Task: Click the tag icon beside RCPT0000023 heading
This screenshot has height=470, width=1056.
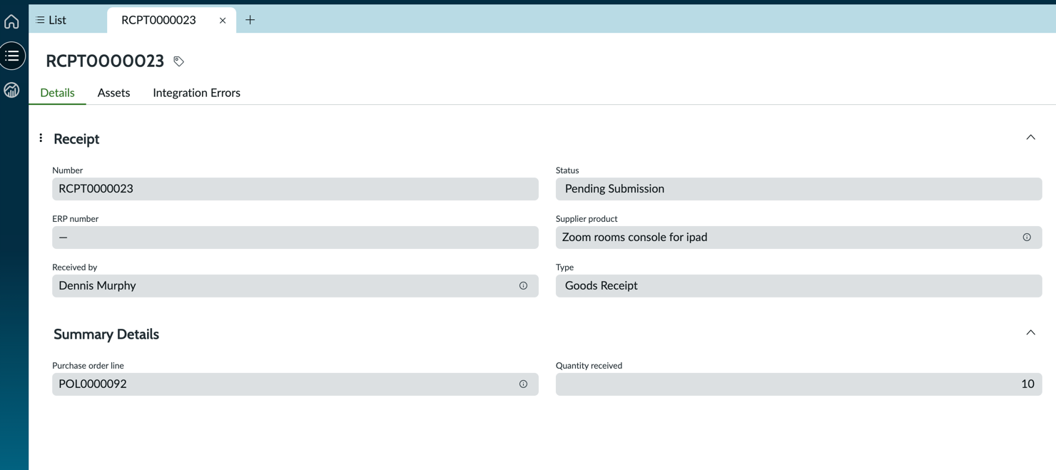Action: click(178, 61)
